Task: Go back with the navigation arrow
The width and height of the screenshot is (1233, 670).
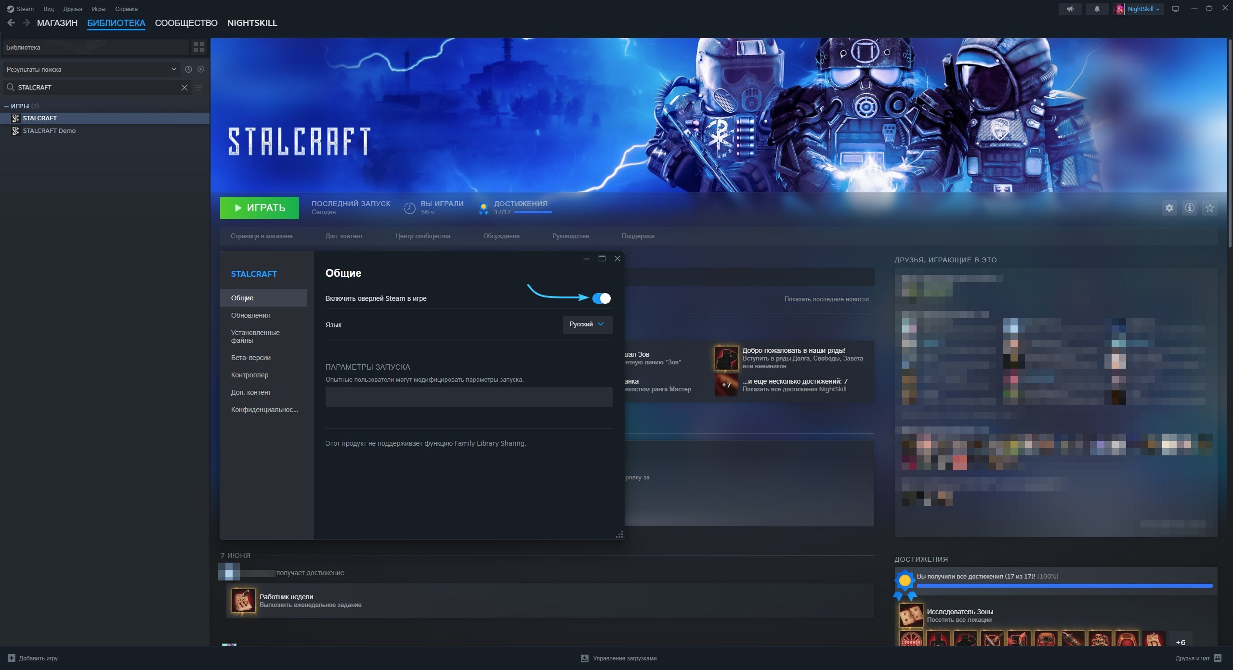Action: point(11,23)
